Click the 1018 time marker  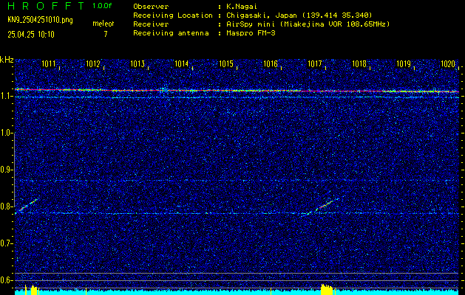359,64
